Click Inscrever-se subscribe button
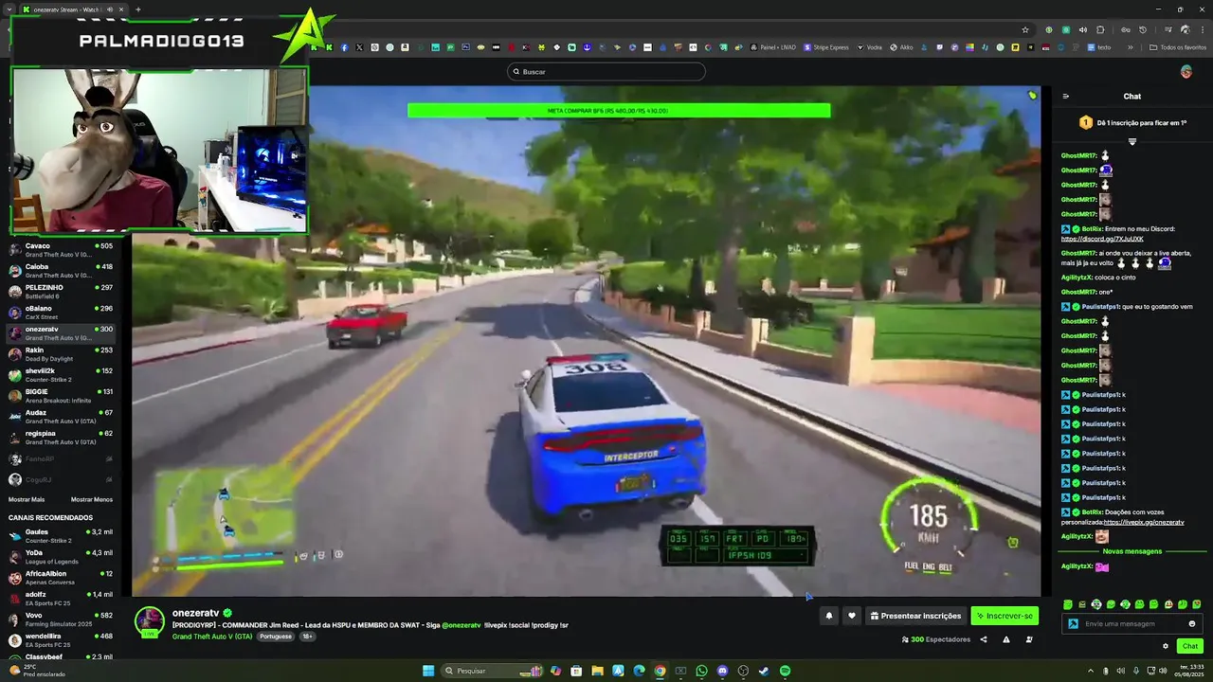 [1005, 616]
